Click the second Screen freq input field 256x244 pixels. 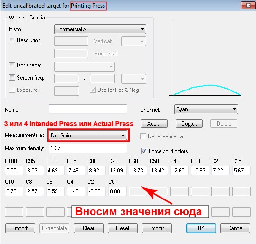pos(102,79)
